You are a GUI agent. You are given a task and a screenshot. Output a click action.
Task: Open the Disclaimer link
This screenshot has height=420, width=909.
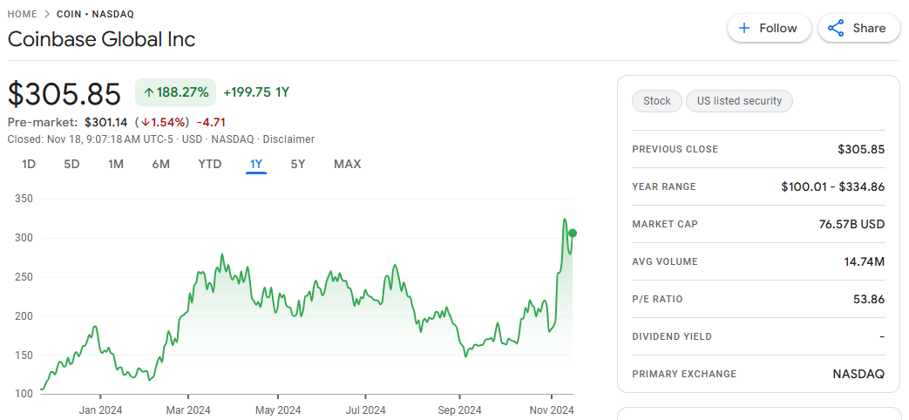coord(288,139)
